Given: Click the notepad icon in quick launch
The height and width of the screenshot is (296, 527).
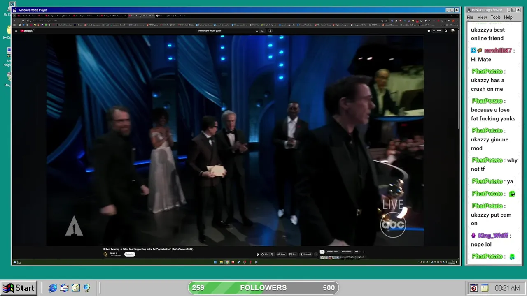Looking at the screenshot, I should click(x=75, y=288).
